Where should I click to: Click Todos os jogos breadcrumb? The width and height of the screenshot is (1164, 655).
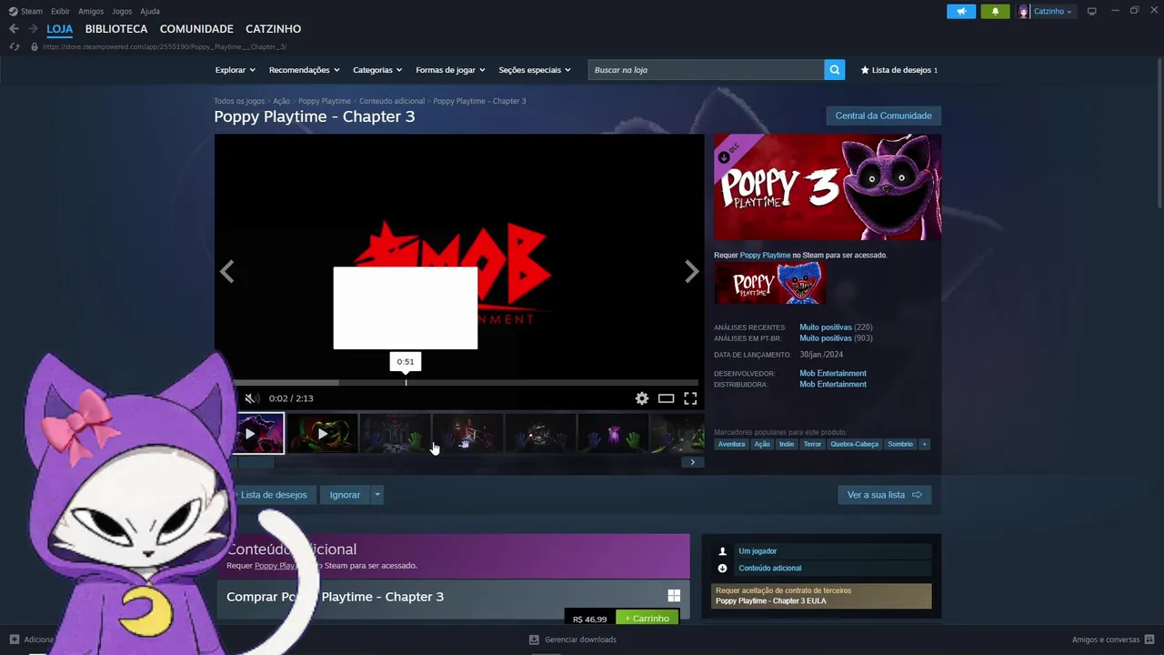[239, 101]
